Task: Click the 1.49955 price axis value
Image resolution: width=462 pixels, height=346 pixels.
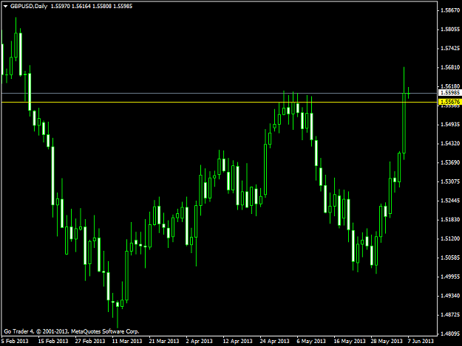Action: (x=450, y=277)
